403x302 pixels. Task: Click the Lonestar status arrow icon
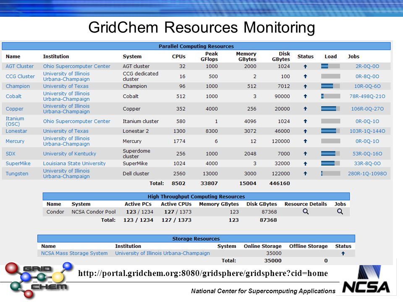click(305, 131)
